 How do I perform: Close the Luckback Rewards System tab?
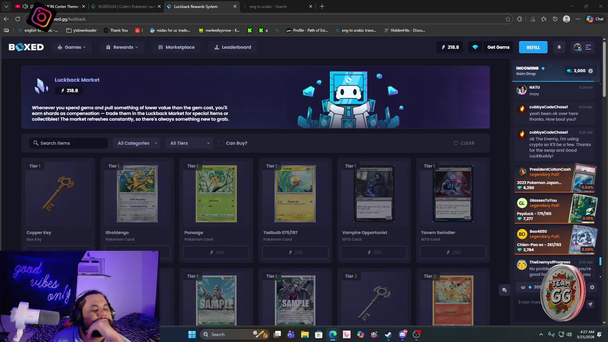[235, 6]
